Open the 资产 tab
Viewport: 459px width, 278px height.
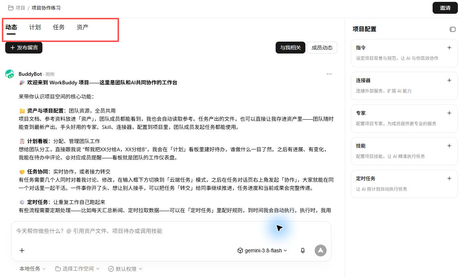(83, 27)
